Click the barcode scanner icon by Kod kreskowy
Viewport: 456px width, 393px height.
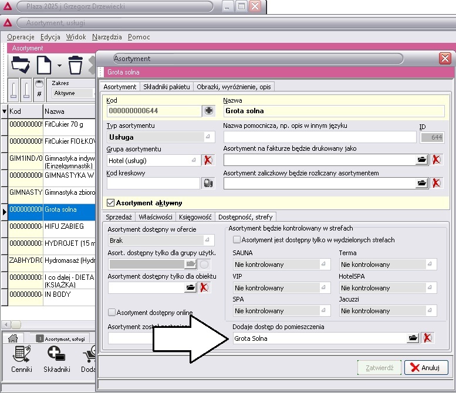point(208,183)
